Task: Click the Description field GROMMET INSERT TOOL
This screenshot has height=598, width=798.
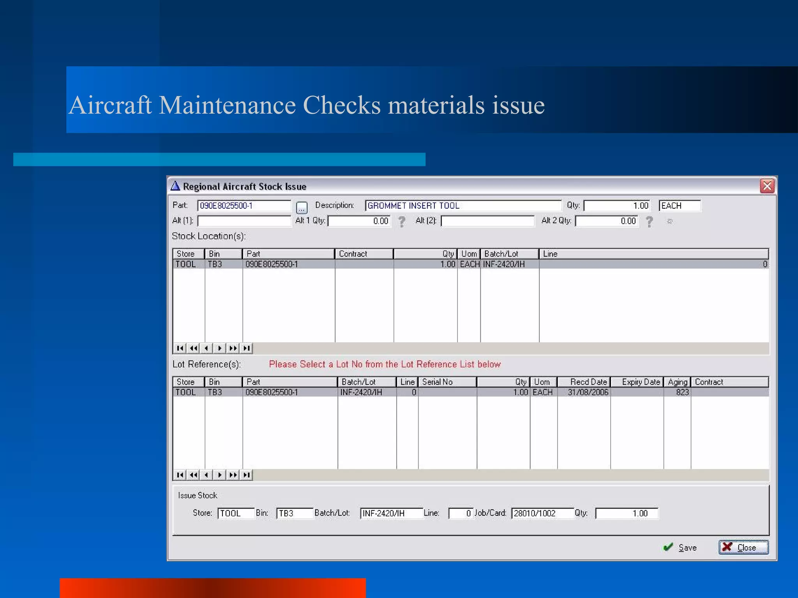Action: tap(463, 206)
